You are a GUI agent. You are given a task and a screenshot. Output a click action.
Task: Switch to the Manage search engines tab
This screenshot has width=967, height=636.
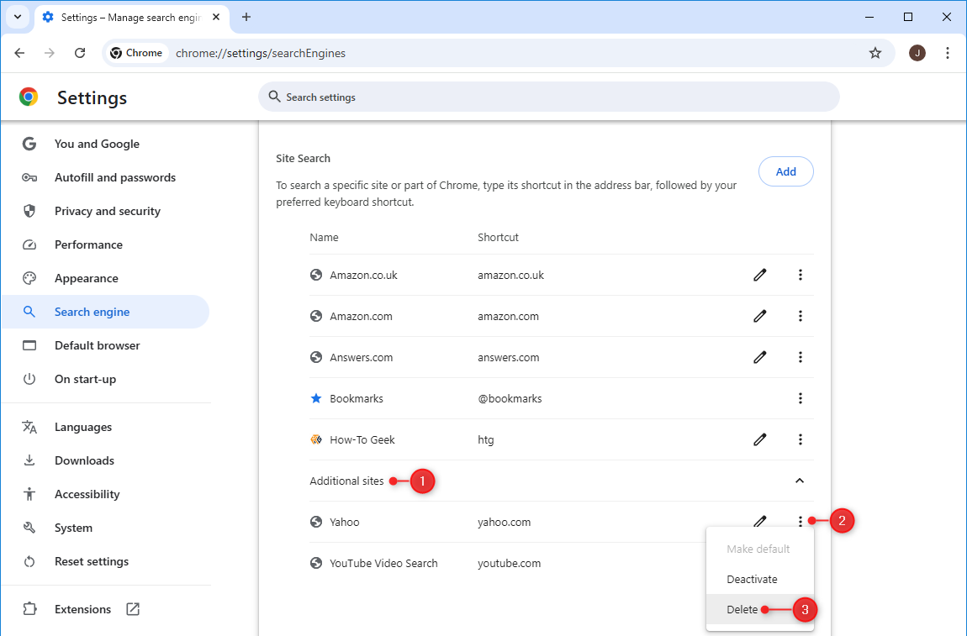pos(122,17)
